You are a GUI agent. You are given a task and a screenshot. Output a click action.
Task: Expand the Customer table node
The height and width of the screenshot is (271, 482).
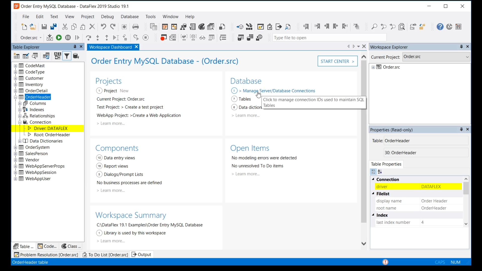click(x=16, y=78)
